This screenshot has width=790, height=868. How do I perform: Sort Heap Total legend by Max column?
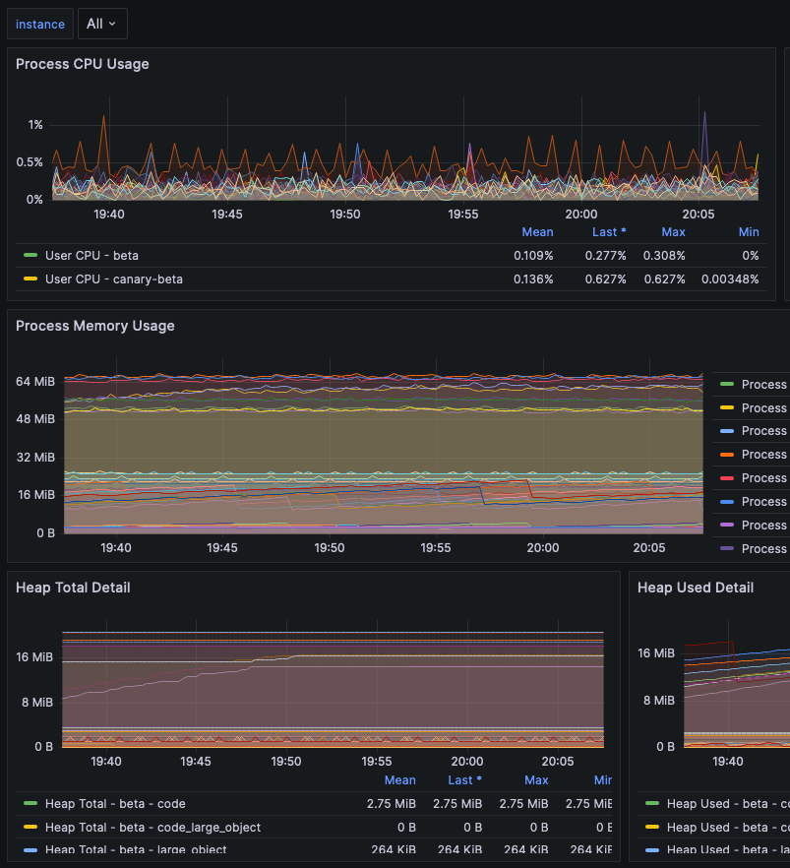click(536, 780)
